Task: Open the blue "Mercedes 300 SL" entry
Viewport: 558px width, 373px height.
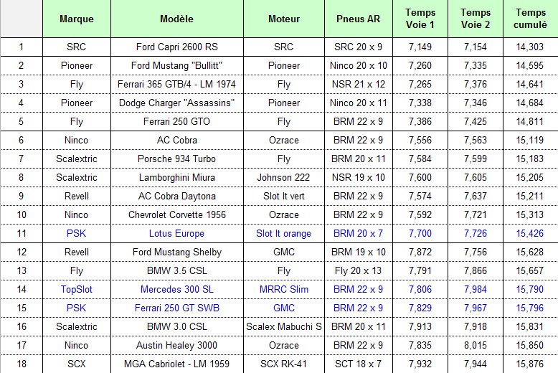Action: [x=176, y=289]
